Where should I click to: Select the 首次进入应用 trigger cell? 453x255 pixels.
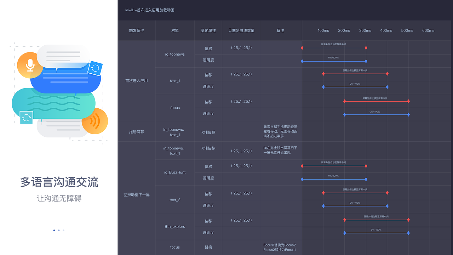point(136,81)
